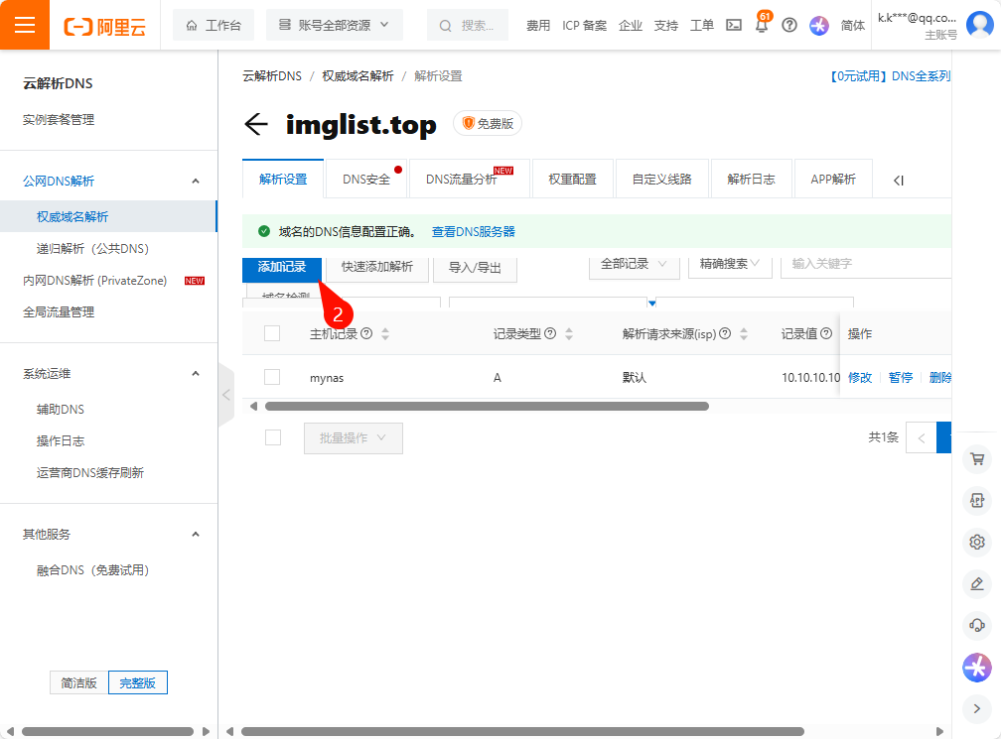Collapse the 公网DNS解析 section
Screen dimensions: 1001x739
tap(196, 182)
